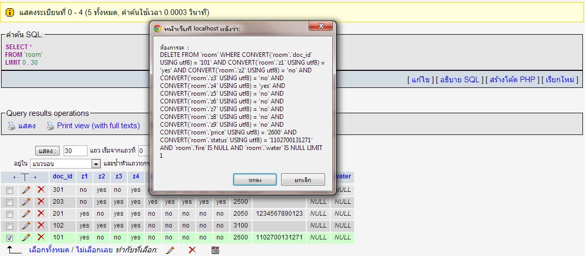
Task: Click the edit pencil for row 301
Action: [26, 190]
